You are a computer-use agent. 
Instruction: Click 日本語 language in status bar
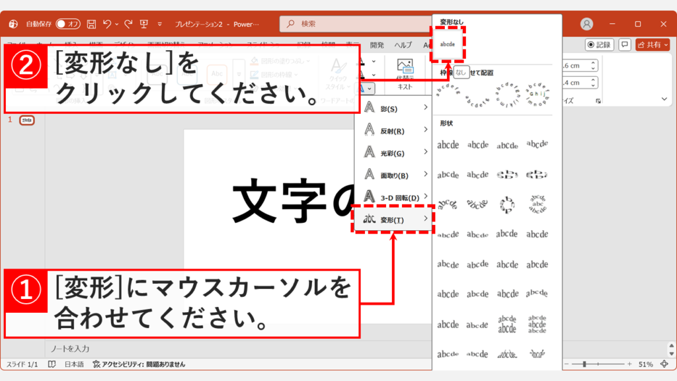(75, 363)
